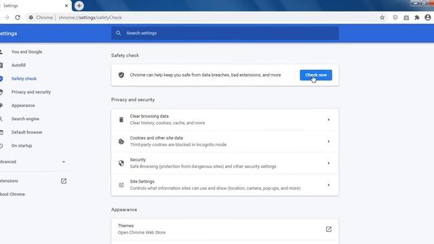
Task: Open a new tab with the plus button
Action: point(79,5)
